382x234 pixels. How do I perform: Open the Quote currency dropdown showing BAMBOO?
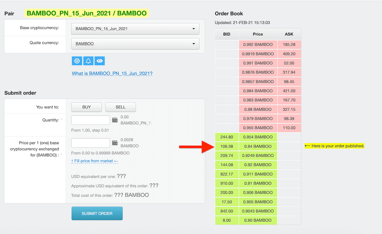click(135, 44)
